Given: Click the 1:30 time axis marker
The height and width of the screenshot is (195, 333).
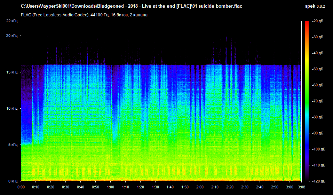Looking at the screenshot, I should pos(155,187).
